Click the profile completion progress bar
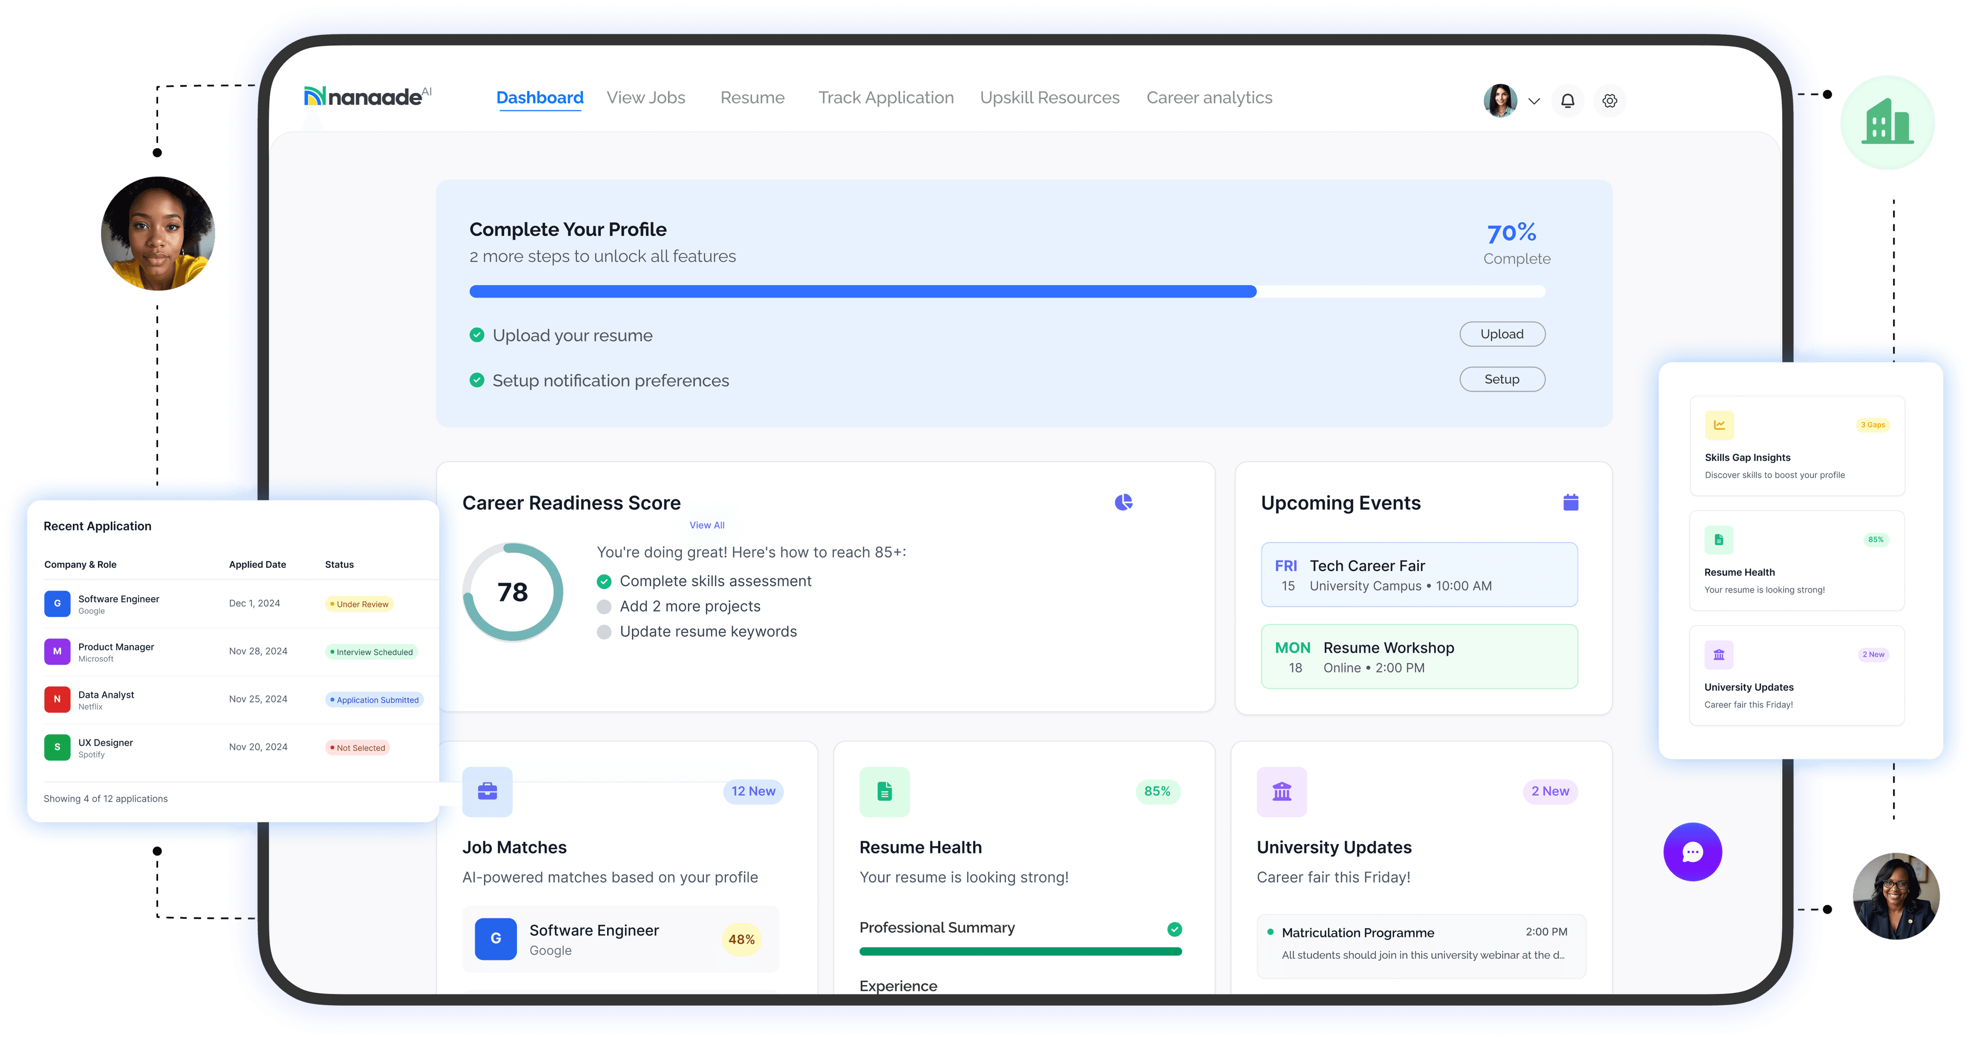The height and width of the screenshot is (1040, 1971). 1007,291
